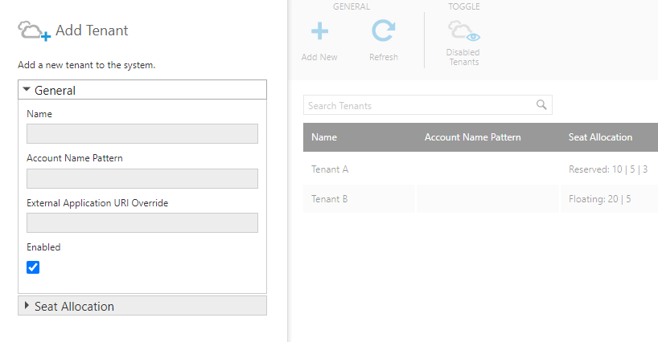Image resolution: width=658 pixels, height=342 pixels.
Task: Click the Seat Allocation column header
Action: point(600,137)
